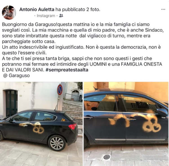Open the @ Garaguso location tag
Screen dimensions: 169x166
[x=16, y=75]
